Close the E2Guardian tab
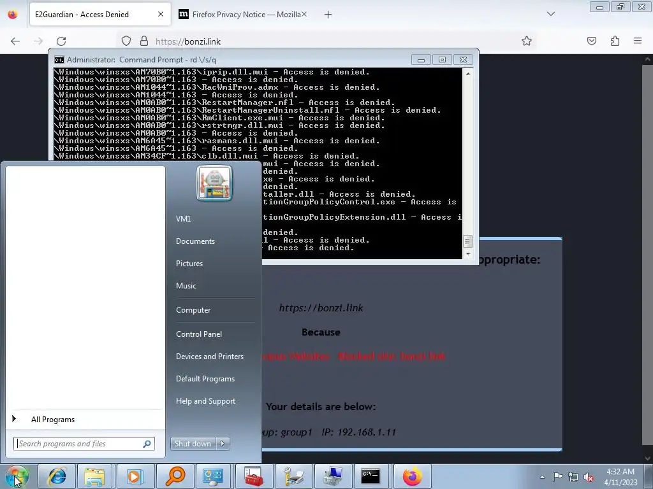Image resolution: width=653 pixels, height=489 pixels. click(x=161, y=15)
